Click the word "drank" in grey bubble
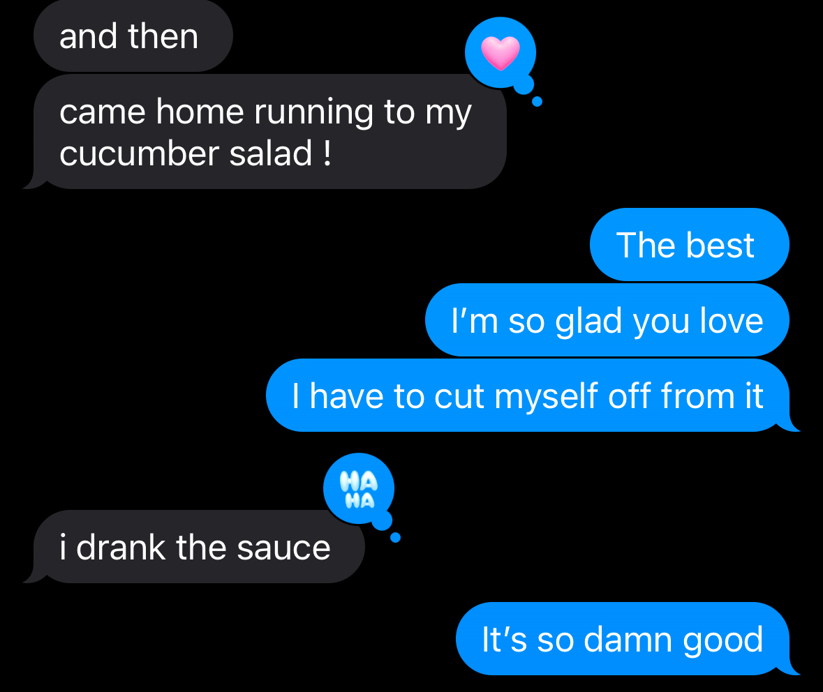The height and width of the screenshot is (692, 823). (121, 547)
